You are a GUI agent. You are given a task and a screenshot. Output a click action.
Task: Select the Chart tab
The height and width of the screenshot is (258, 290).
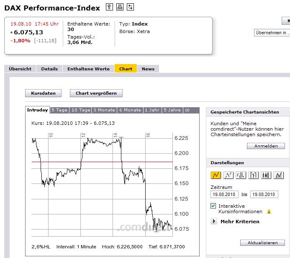click(126, 69)
